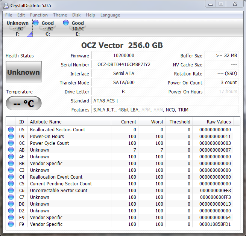This screenshot has width=246, height=236.
Task: Select the blue status orb for drive E:
Action: (x=66, y=23)
